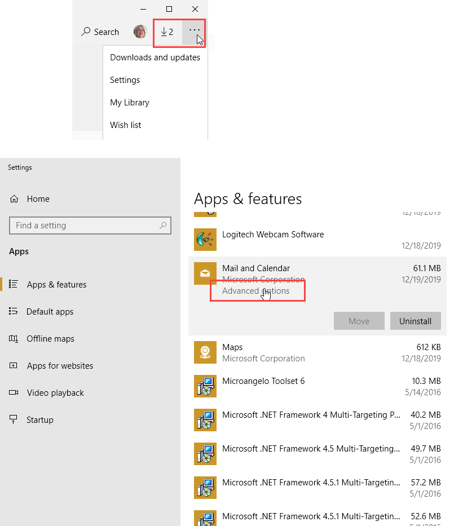Click the Maps app icon
Viewport: 463px width, 526px height.
point(205,352)
